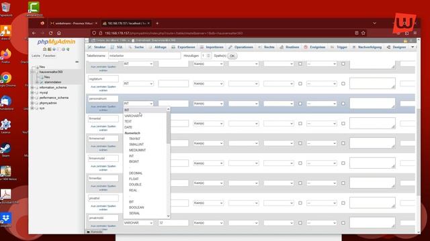Focus the Tabellenname input field
The height and width of the screenshot is (241, 430).
click(144, 56)
